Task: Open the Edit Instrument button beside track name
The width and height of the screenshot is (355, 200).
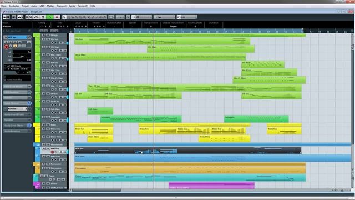Action: 29,37
